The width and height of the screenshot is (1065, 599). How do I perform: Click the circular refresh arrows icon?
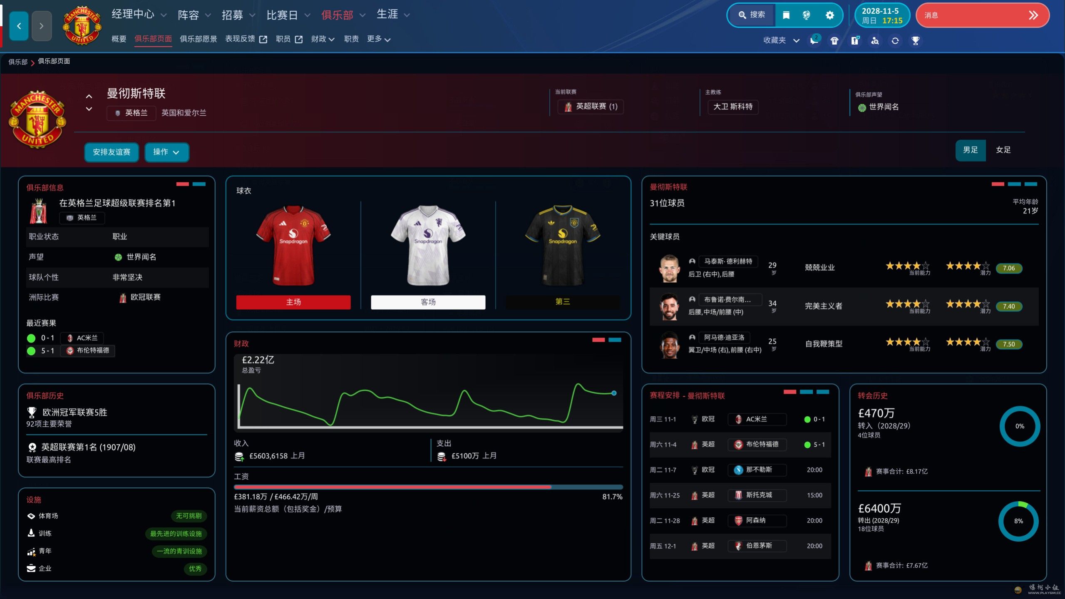pyautogui.click(x=895, y=40)
